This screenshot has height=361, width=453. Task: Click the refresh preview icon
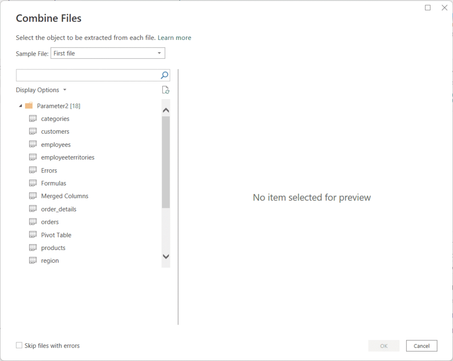pos(165,90)
